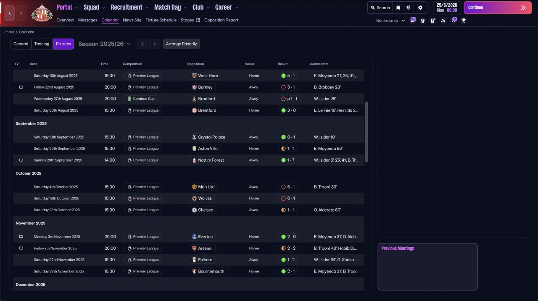Click the Goalscorers column header

[319, 64]
